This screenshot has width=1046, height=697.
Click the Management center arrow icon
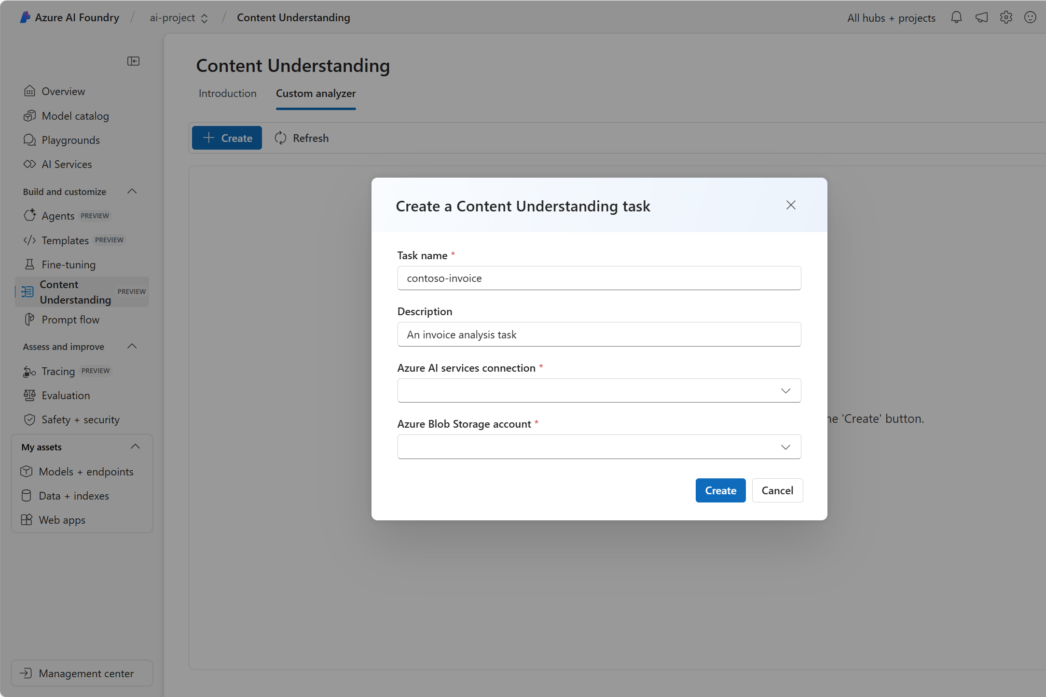click(26, 673)
